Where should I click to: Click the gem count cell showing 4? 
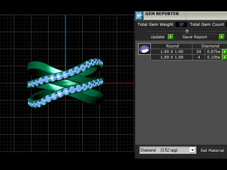(x=199, y=57)
